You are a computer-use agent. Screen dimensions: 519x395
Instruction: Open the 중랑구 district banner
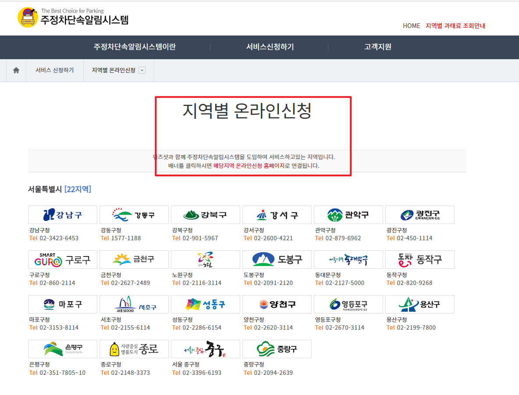click(x=277, y=349)
